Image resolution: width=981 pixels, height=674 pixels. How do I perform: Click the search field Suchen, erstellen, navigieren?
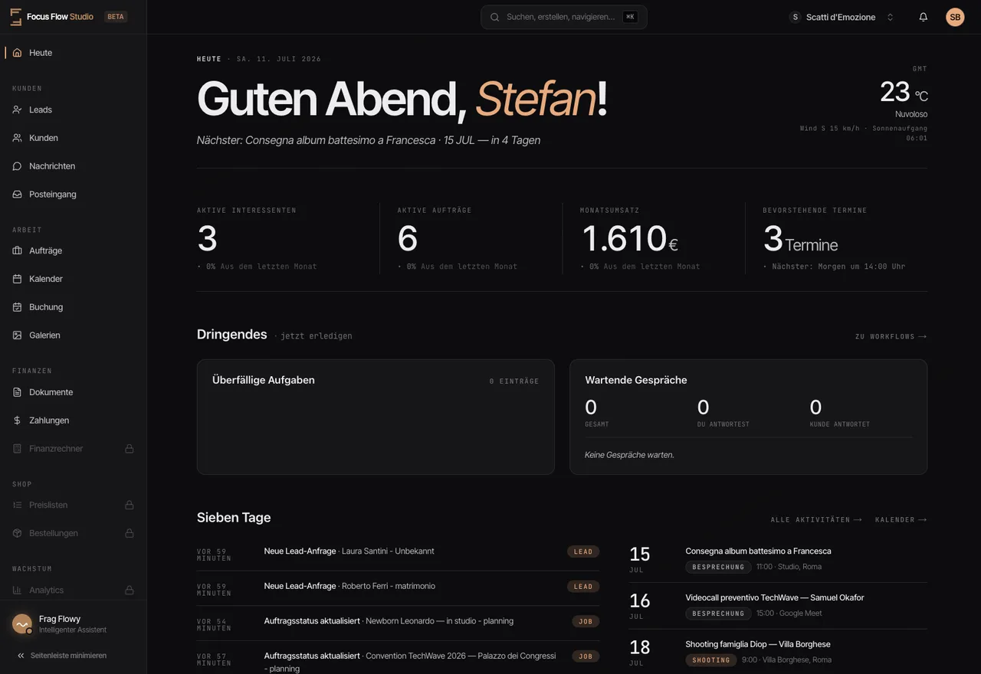click(x=564, y=17)
